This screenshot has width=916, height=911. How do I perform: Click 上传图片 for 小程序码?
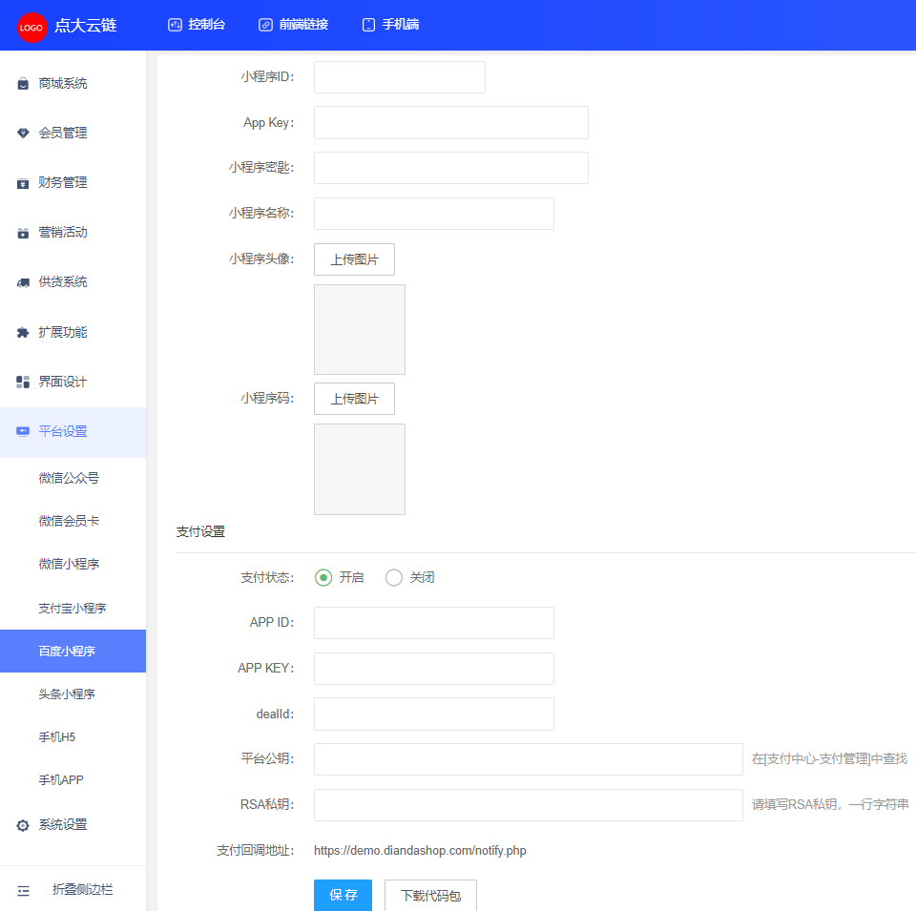[355, 399]
